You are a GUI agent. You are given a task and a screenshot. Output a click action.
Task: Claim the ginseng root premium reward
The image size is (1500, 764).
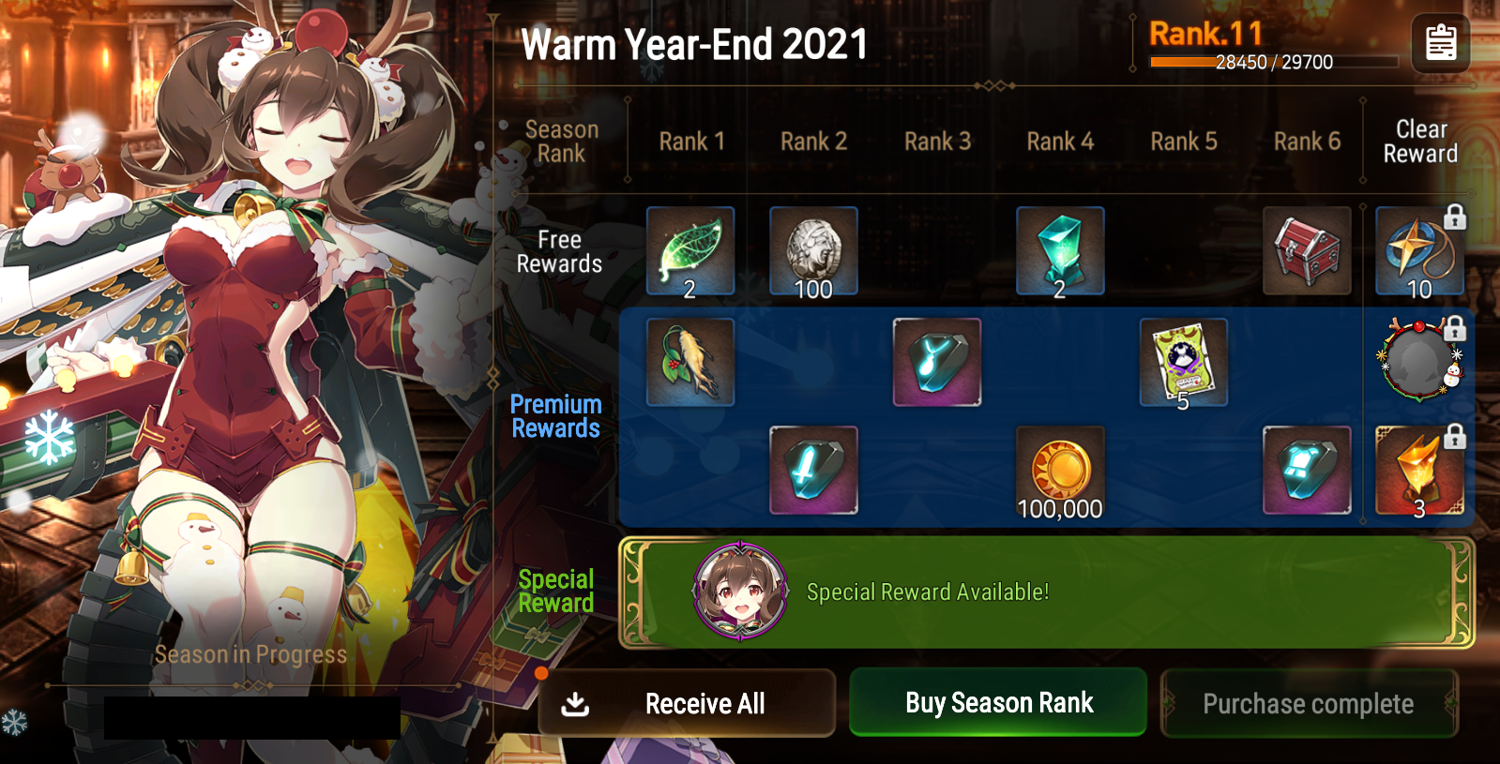click(x=690, y=362)
